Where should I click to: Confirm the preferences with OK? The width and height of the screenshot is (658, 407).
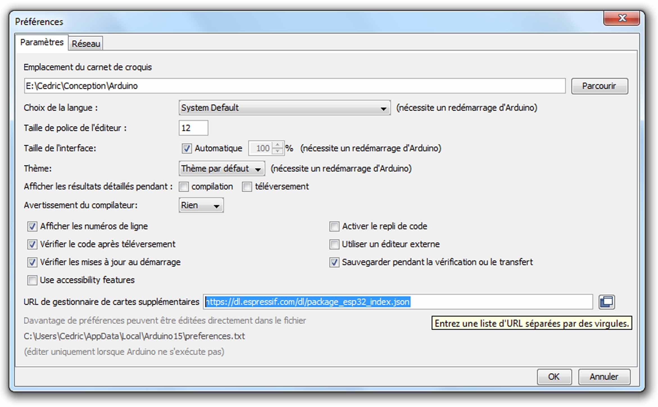tap(554, 377)
